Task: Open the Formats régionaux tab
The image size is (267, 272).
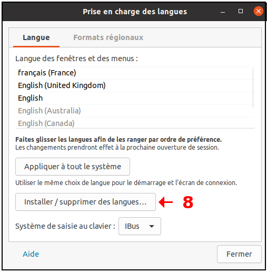Action: pyautogui.click(x=108, y=38)
